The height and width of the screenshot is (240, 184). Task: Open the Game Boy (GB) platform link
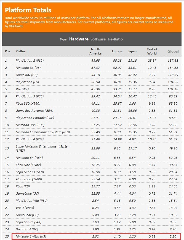coord(27,75)
